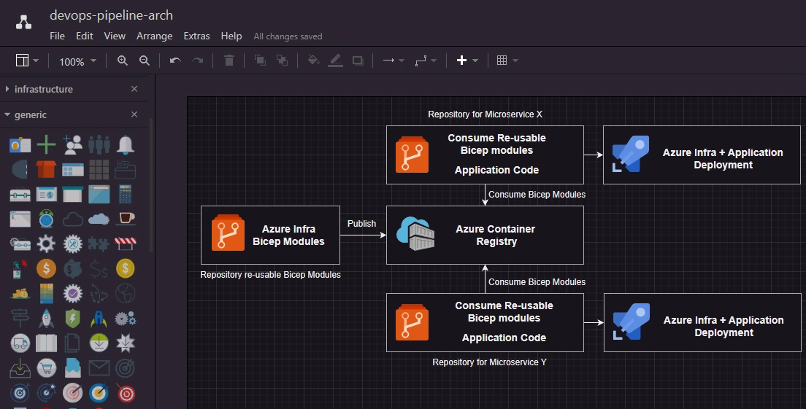Click the zoom in magnifier icon
806x409 pixels.
[123, 61]
